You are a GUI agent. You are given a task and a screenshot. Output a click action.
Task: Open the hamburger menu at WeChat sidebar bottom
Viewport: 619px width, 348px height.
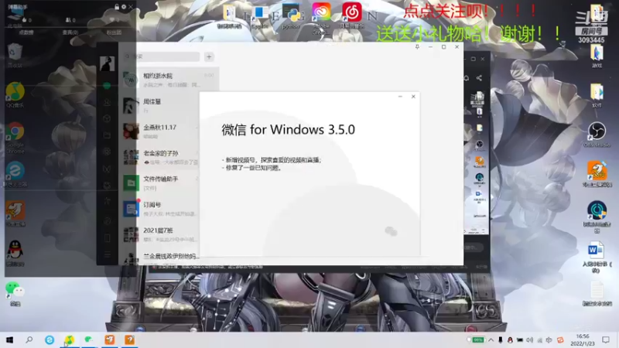tap(107, 254)
